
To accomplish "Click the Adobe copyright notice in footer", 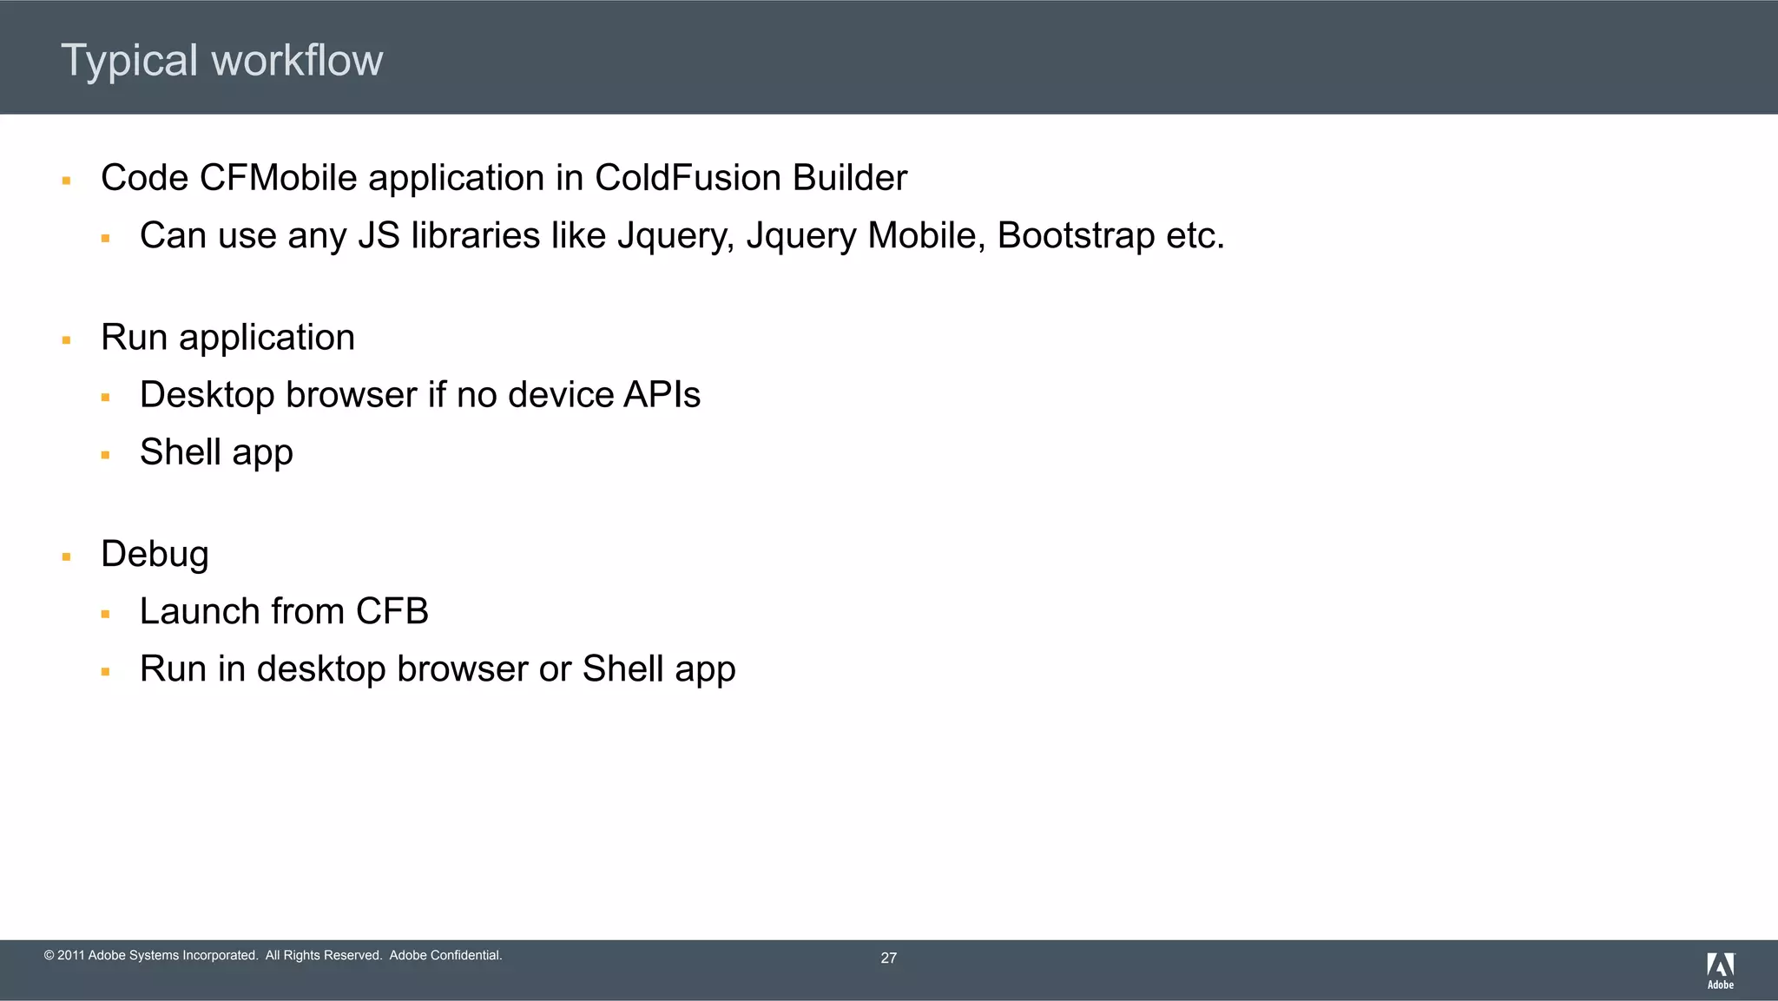I will point(273,955).
